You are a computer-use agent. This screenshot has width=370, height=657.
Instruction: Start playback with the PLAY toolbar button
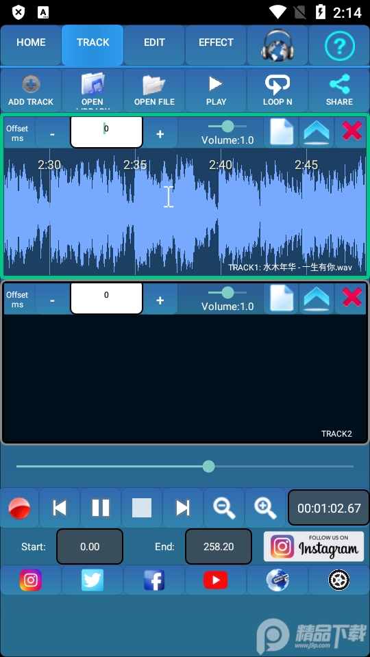(216, 90)
